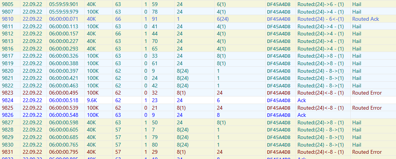396x159 pixels.
Task: Select row number 9831
Action: tap(7, 152)
